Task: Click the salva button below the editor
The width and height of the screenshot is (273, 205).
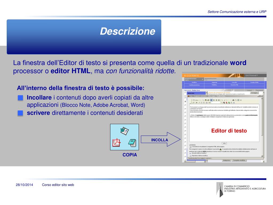Action: tap(224, 143)
